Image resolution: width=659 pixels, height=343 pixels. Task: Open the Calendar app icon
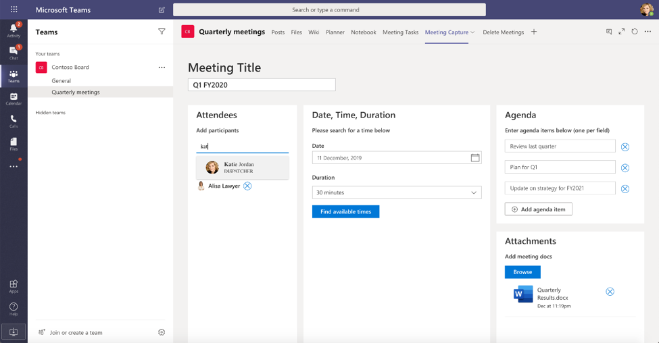(14, 99)
